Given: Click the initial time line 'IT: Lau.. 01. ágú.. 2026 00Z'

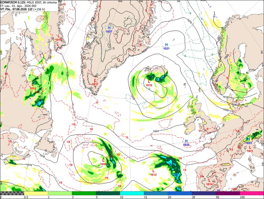Looking at the screenshot, I should click(18, 6).
